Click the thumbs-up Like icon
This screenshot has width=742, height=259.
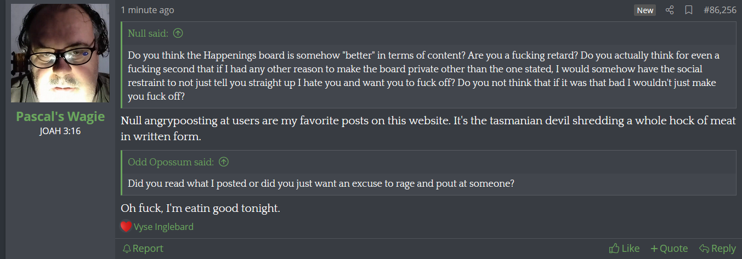tap(614, 249)
